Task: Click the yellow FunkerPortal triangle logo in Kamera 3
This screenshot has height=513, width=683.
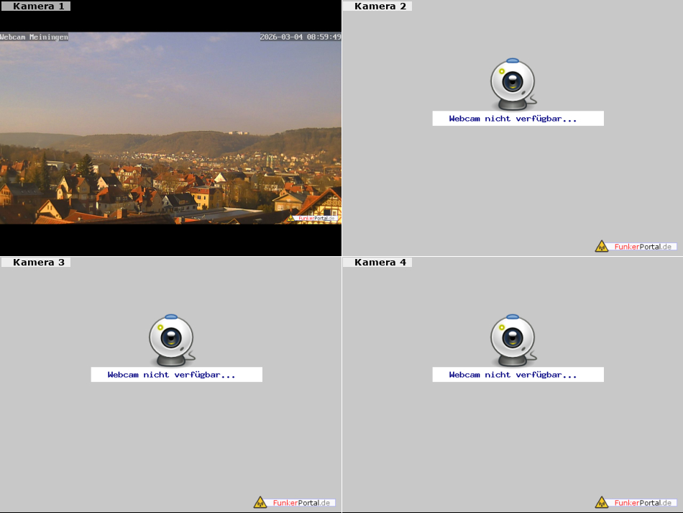Action: pyautogui.click(x=260, y=502)
